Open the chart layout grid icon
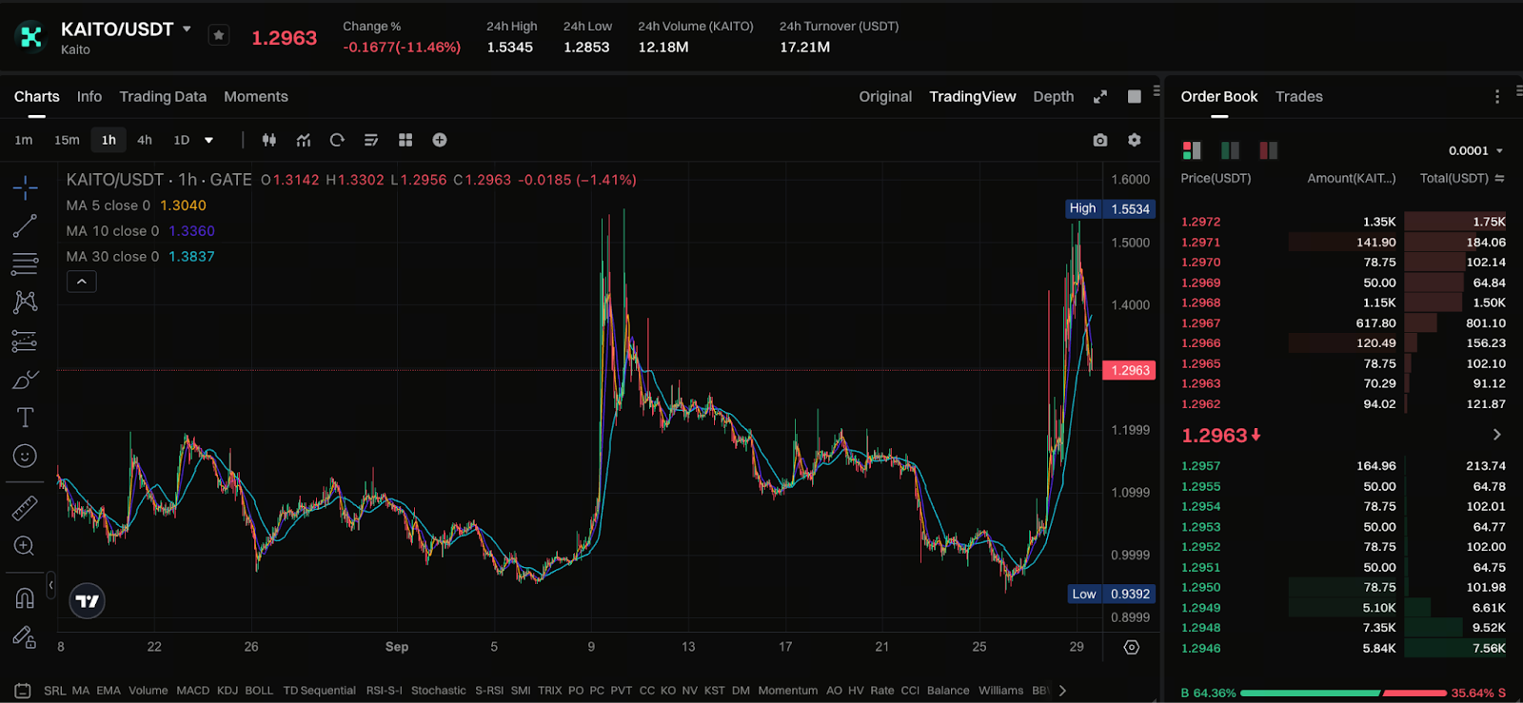This screenshot has width=1523, height=703. [405, 140]
